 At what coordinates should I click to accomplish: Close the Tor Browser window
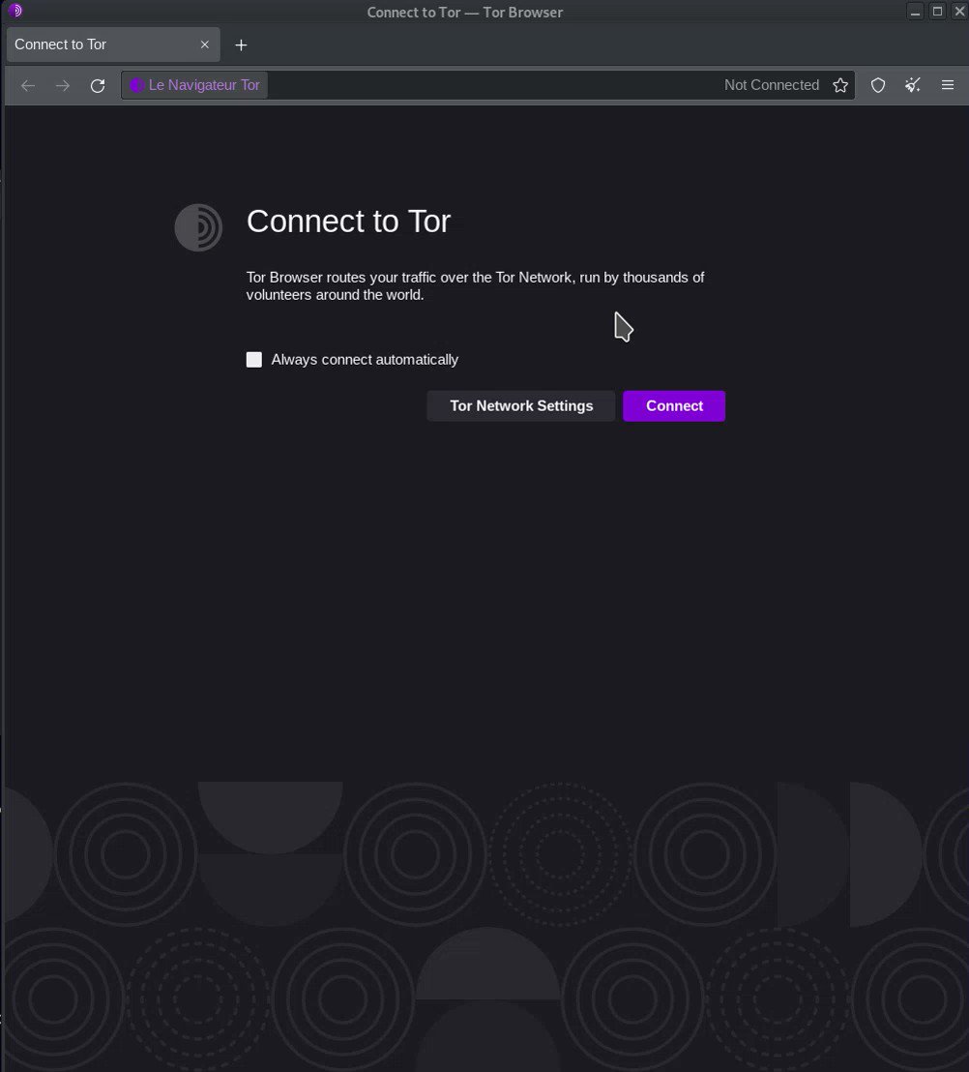(959, 12)
